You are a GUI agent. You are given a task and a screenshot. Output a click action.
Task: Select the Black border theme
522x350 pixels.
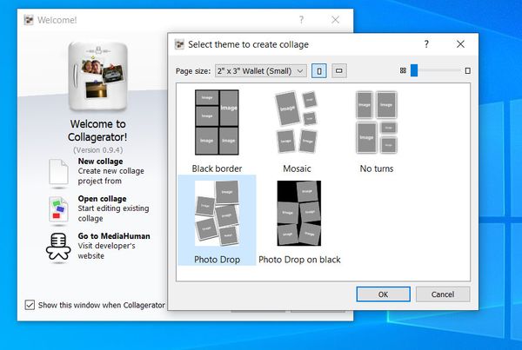point(217,131)
